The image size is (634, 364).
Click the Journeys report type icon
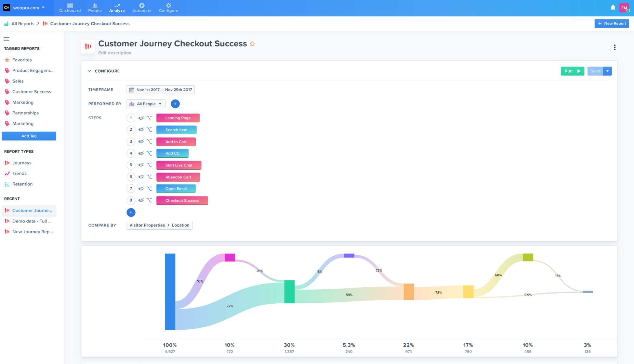pyautogui.click(x=7, y=163)
